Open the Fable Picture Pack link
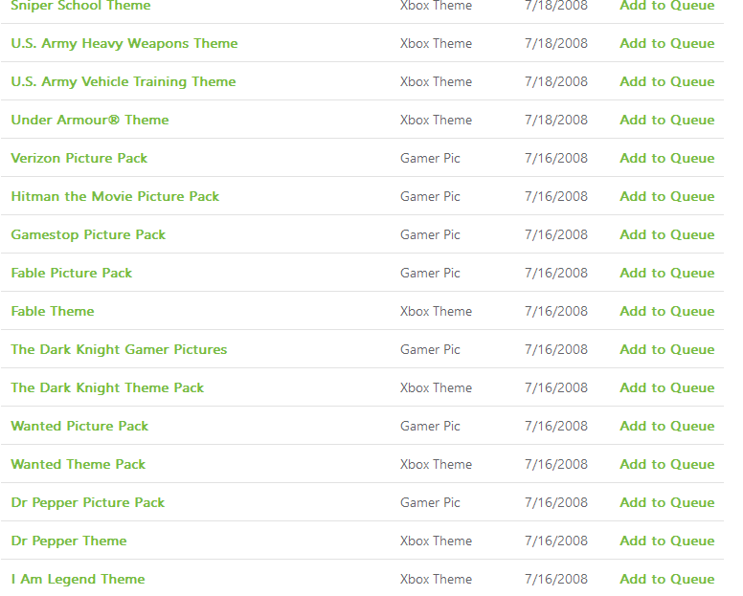Viewport: 743px width, 596px height. point(72,274)
